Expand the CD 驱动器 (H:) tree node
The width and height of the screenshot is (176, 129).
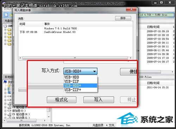click(x=5, y=114)
